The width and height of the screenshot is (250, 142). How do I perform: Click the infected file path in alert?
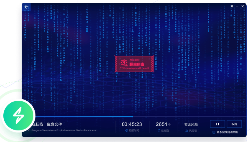134,68
